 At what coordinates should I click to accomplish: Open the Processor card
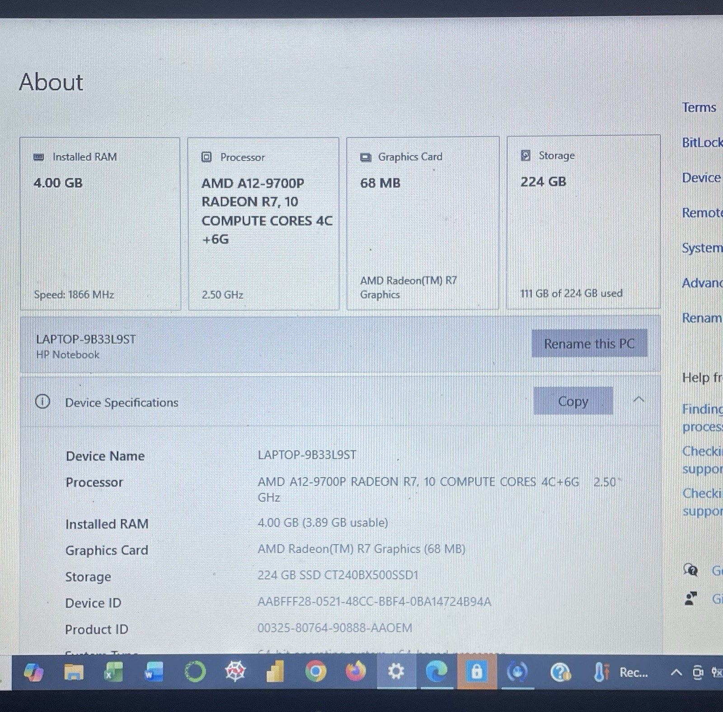click(263, 224)
